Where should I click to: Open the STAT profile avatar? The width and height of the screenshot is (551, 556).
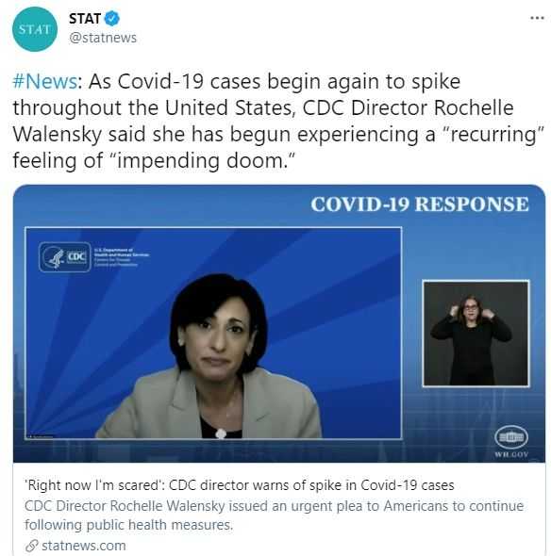pyautogui.click(x=34, y=29)
